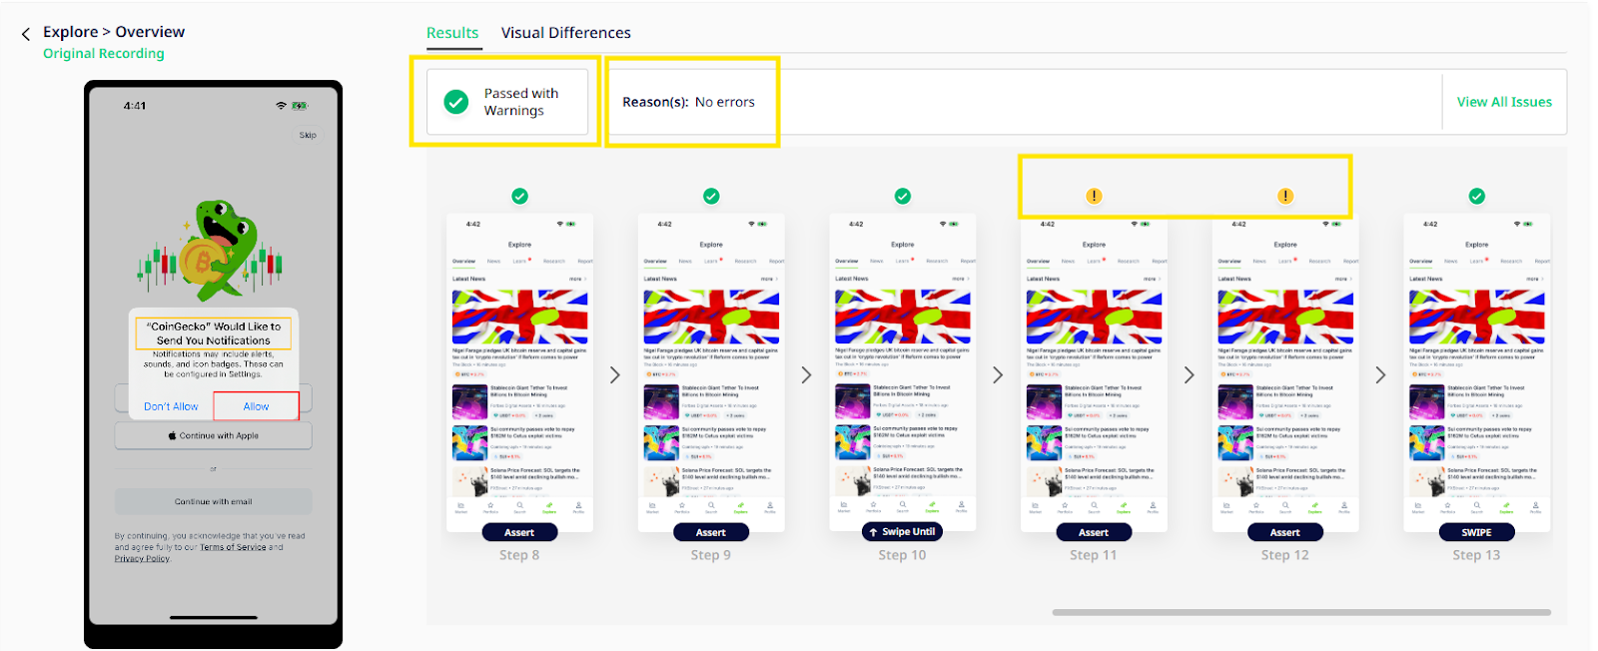This screenshot has width=1598, height=651.
Task: Switch to the Visual Differences tab
Action: click(566, 33)
